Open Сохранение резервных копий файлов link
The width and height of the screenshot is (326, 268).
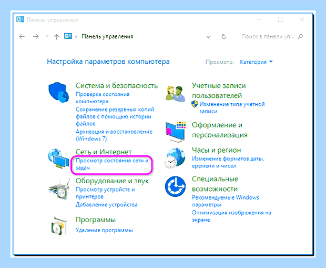coord(115,116)
